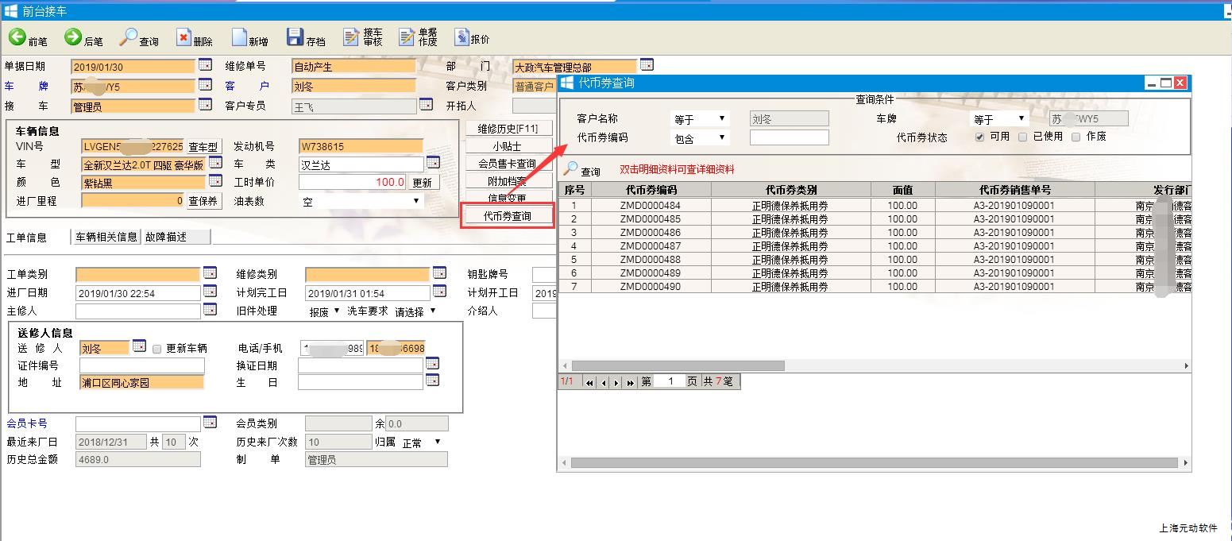This screenshot has width=1232, height=541.
Task: Click the 报价 quotation icon
Action: click(462, 37)
